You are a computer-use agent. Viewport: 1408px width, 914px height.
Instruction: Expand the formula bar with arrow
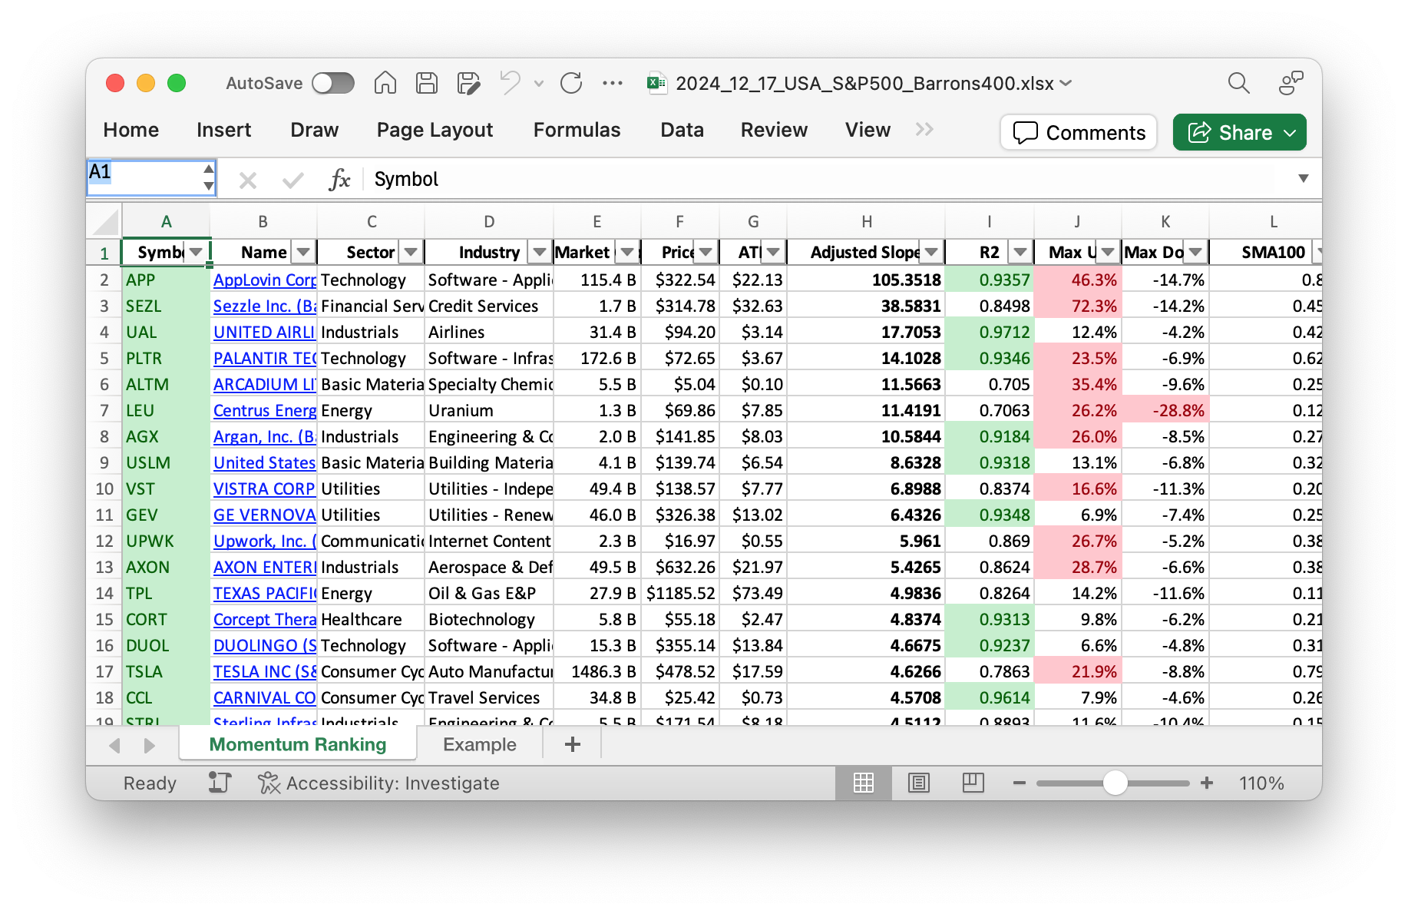(1303, 178)
